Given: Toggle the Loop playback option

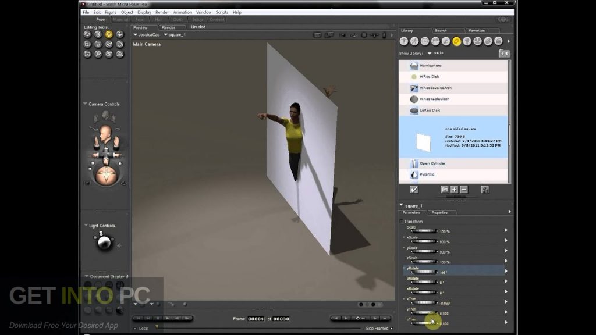Looking at the screenshot, I should pos(135,329).
